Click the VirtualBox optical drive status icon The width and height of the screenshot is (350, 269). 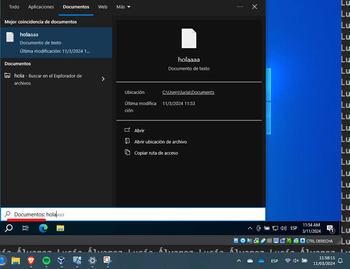point(243,241)
